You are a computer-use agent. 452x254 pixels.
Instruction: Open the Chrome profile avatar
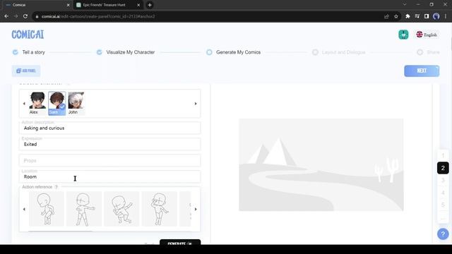(x=436, y=16)
